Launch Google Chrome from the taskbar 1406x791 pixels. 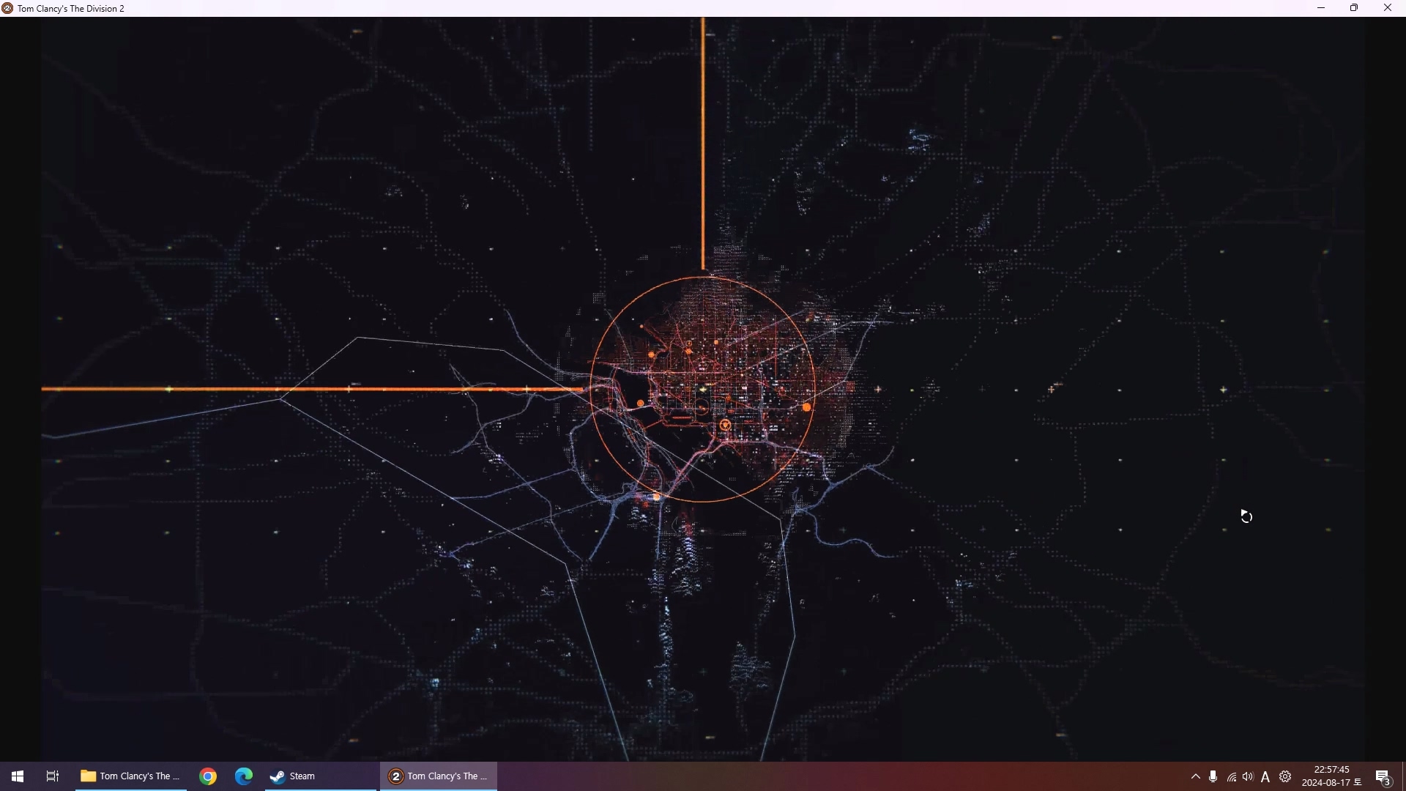coord(208,776)
